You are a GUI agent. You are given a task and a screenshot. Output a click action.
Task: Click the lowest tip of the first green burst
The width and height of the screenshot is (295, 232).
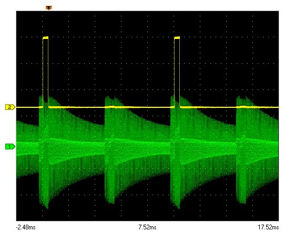coord(47,207)
